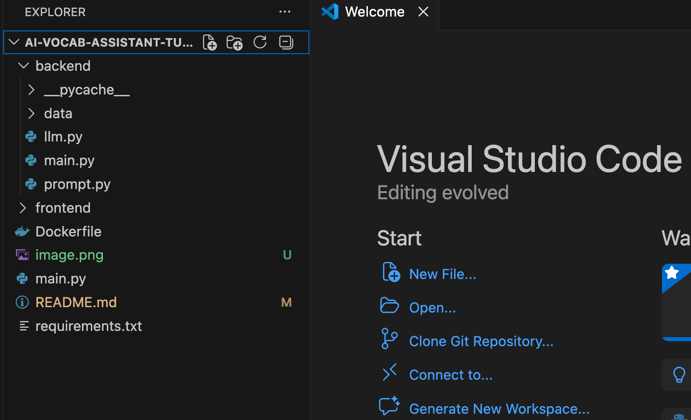
Task: Open README.md from the file tree
Action: coord(76,303)
